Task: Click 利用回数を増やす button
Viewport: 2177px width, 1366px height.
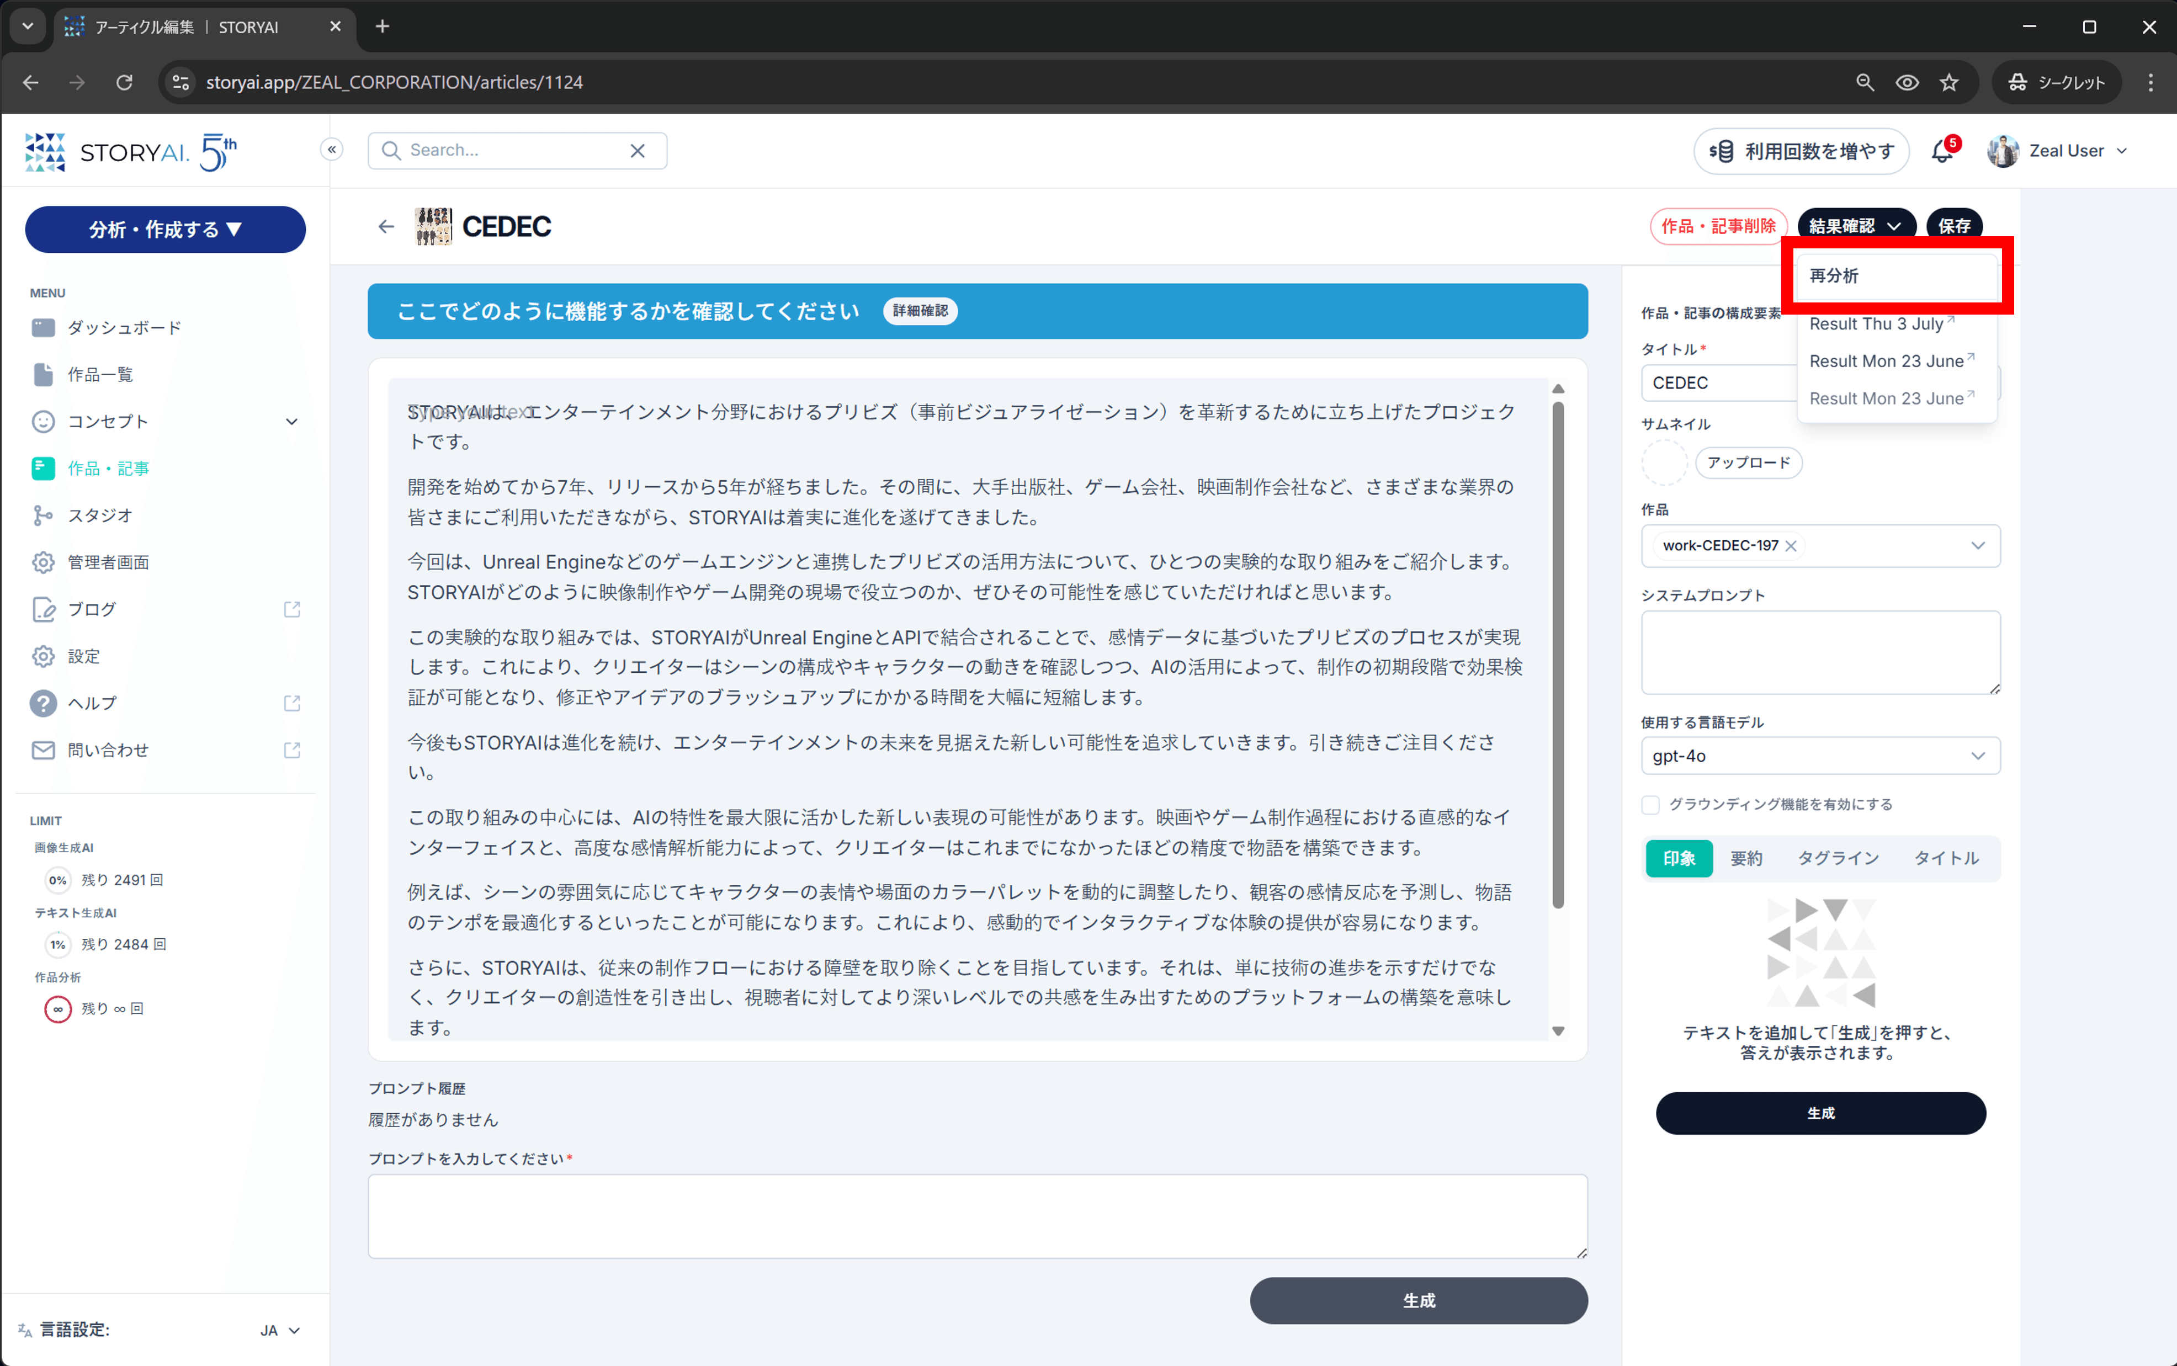Action: pos(1801,151)
